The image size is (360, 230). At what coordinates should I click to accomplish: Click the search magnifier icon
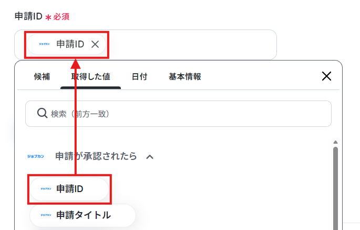point(42,113)
